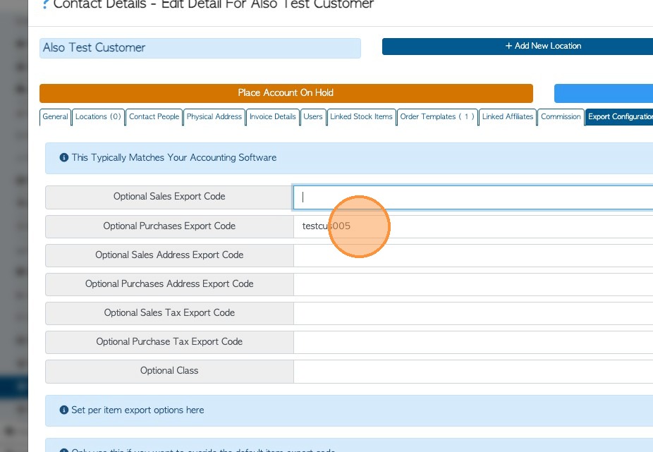The image size is (653, 452).
Task: Select the Export Configuration tab
Action: click(x=619, y=116)
